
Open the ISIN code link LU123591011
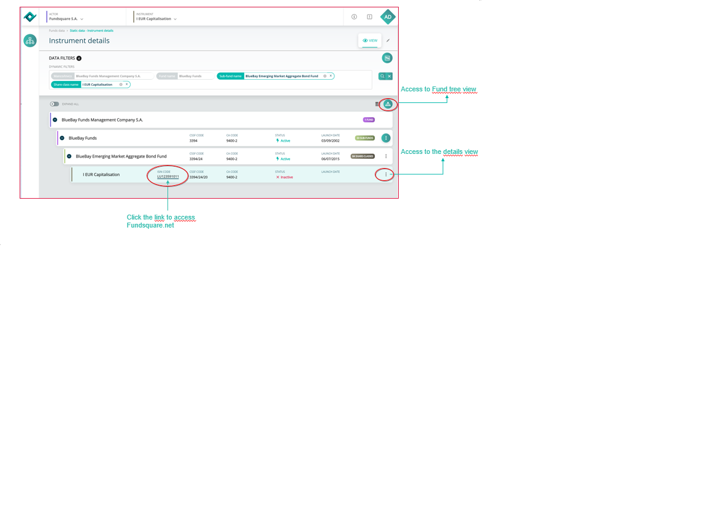[168, 177]
